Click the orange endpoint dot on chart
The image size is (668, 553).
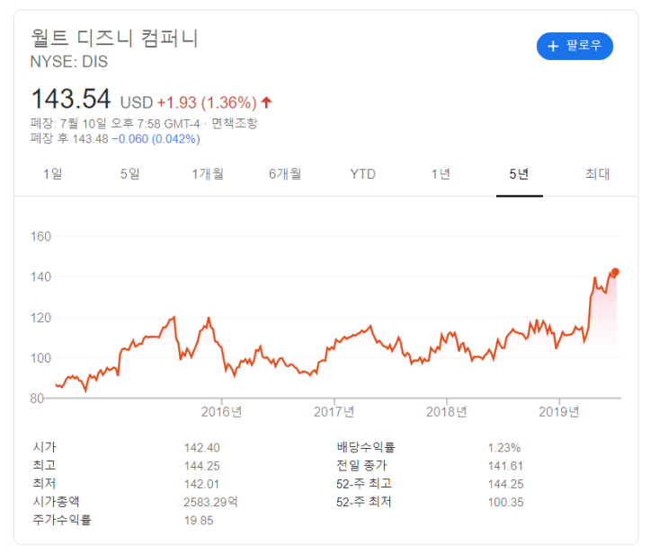pos(615,271)
